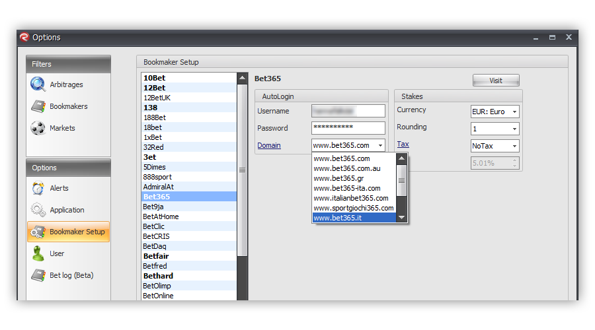
Task: Select 1xBet in bookmaker list
Action: point(189,137)
